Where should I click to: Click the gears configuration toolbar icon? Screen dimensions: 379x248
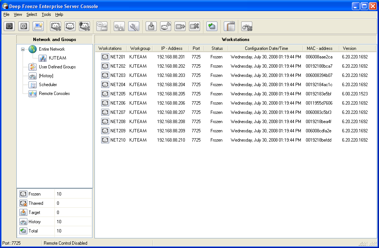119,26
